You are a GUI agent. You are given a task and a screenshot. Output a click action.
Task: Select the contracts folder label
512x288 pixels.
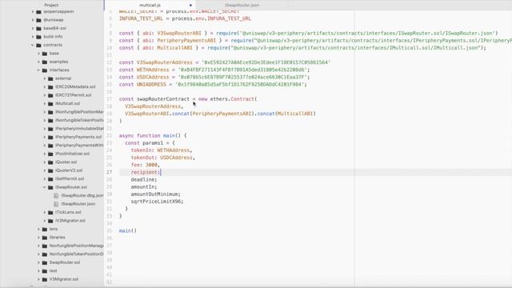point(53,45)
